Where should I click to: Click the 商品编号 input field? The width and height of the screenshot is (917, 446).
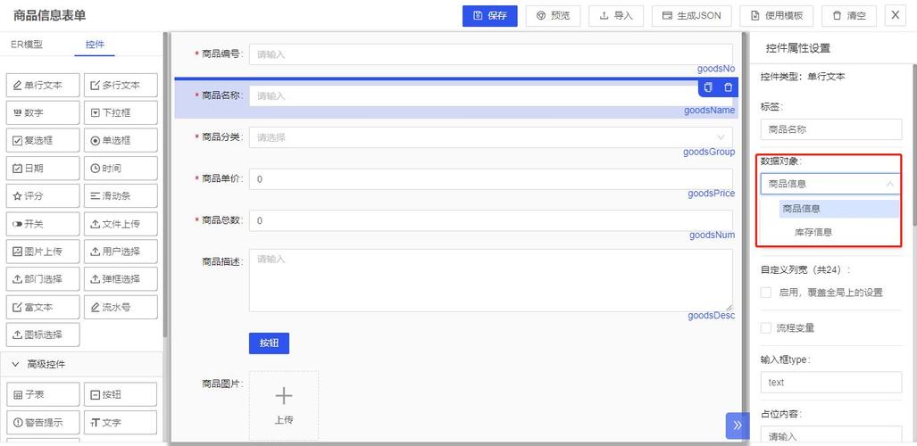click(491, 54)
